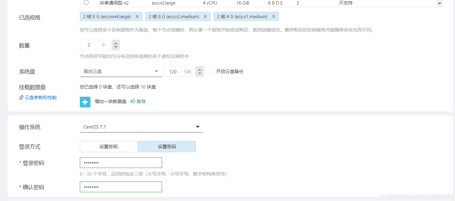
Task: Remove the ecs.mn4.large selected spec tag
Action: click(137, 17)
